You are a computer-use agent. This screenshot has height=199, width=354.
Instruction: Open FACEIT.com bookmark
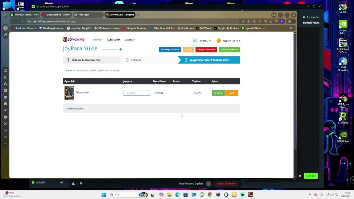[204, 28]
